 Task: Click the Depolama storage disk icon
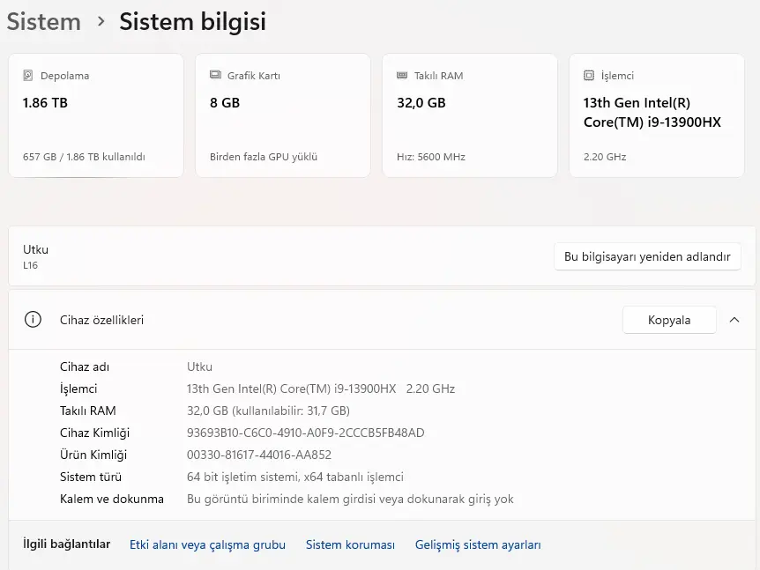tap(28, 75)
